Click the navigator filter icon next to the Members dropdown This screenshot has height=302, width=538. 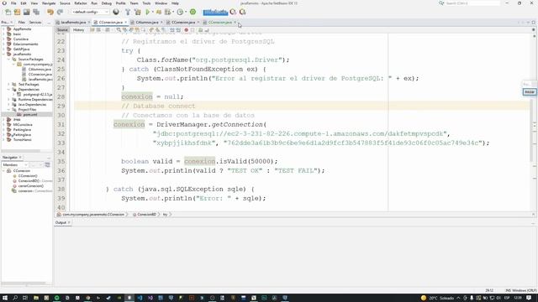coord(47,165)
